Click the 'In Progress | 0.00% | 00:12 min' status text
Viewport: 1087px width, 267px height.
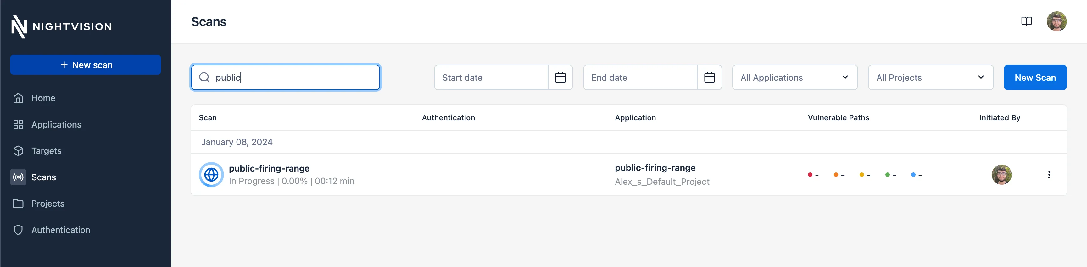point(292,181)
